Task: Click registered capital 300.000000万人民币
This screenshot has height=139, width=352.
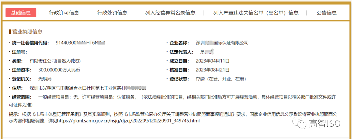Action: click(x=59, y=70)
